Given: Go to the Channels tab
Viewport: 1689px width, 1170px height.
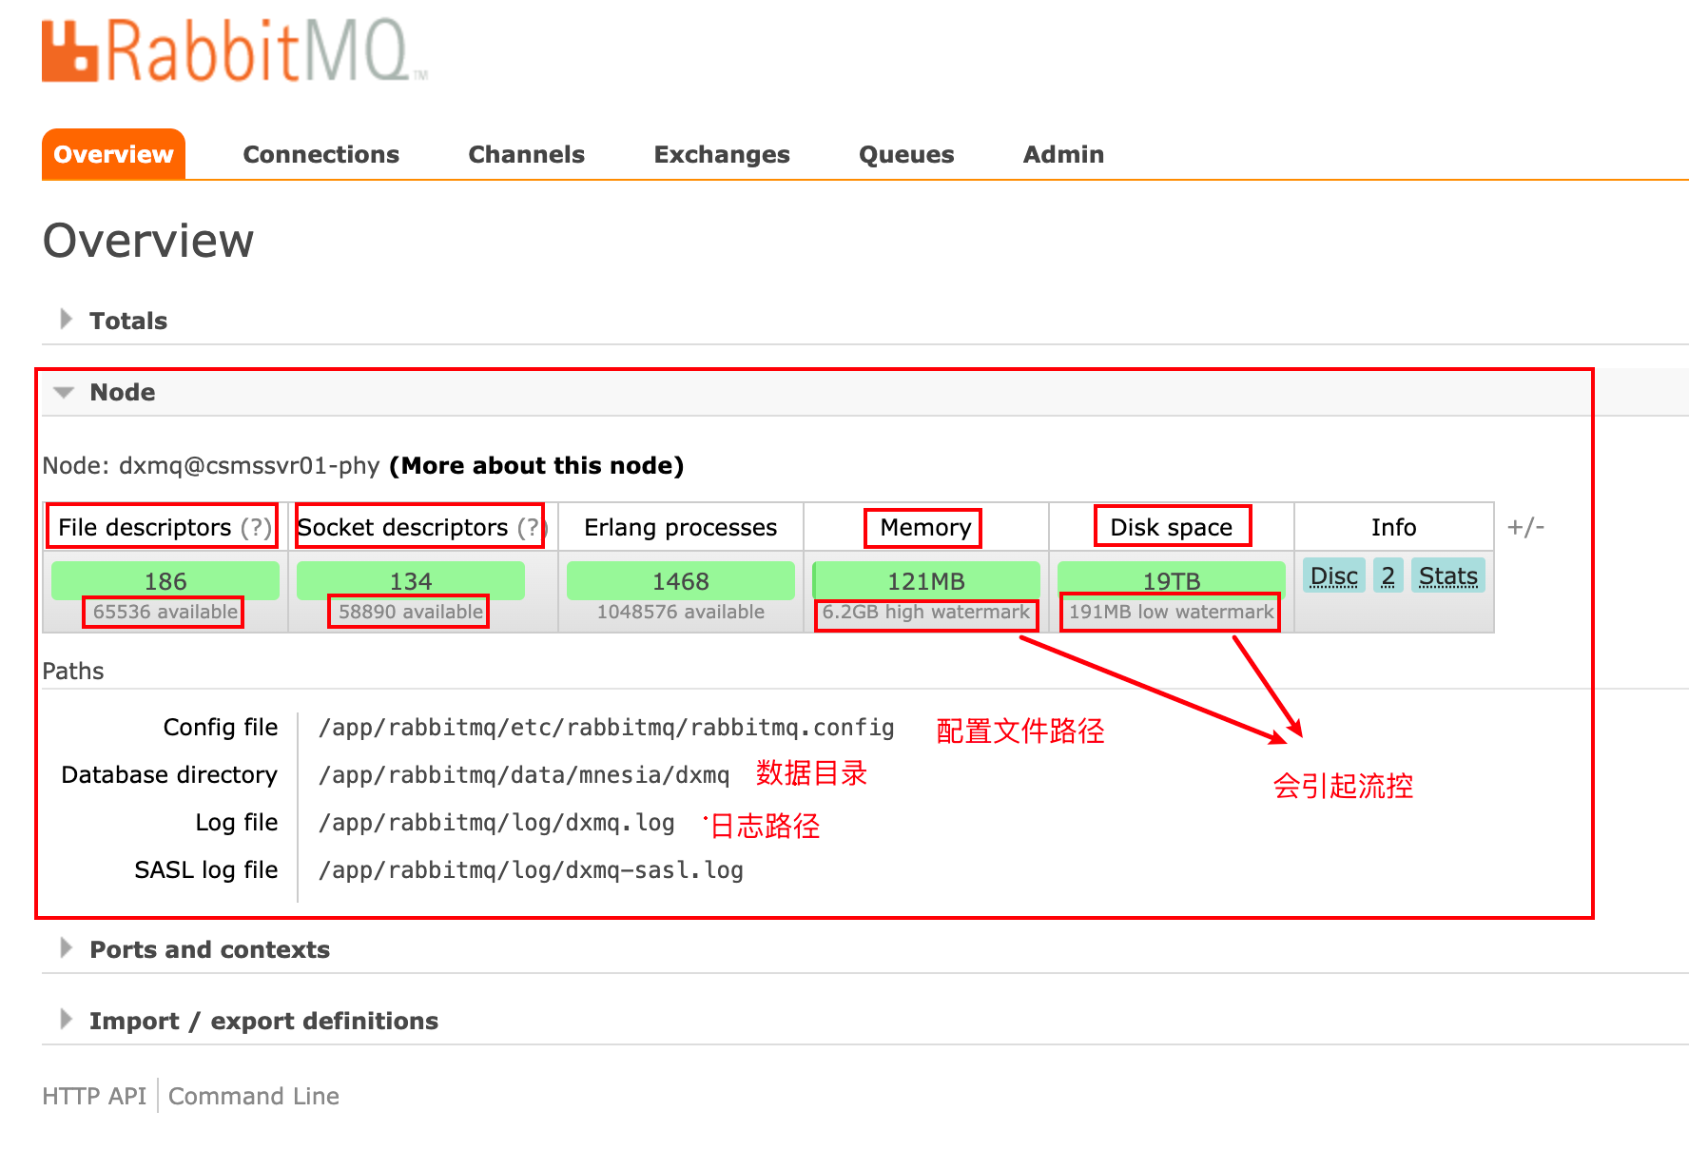Looking at the screenshot, I should 526,154.
